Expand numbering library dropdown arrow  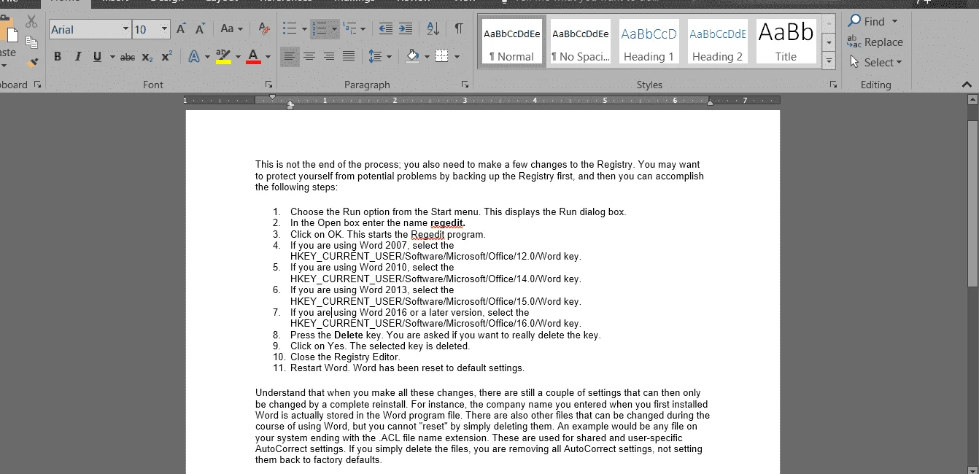tap(334, 29)
